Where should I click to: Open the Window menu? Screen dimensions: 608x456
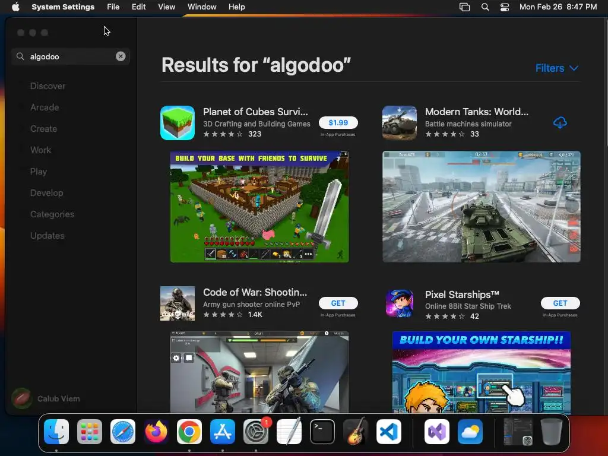pyautogui.click(x=202, y=7)
